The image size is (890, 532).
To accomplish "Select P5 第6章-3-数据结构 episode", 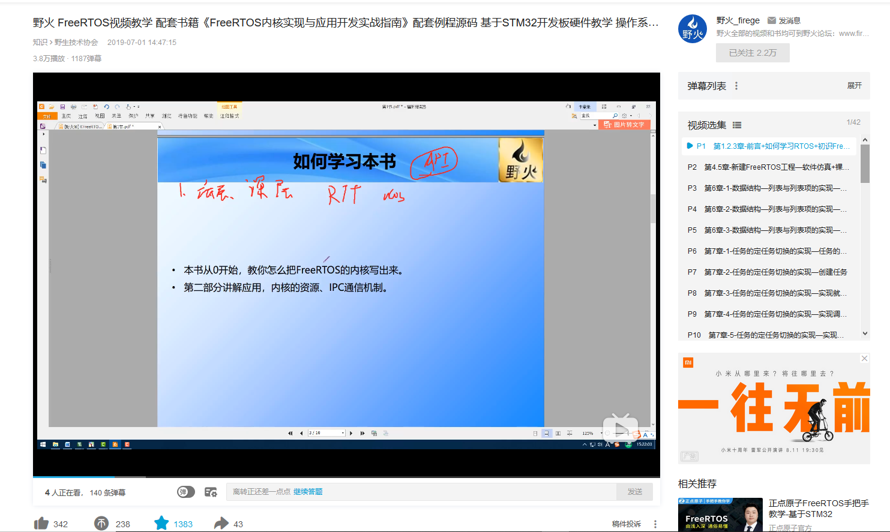I will click(769, 230).
